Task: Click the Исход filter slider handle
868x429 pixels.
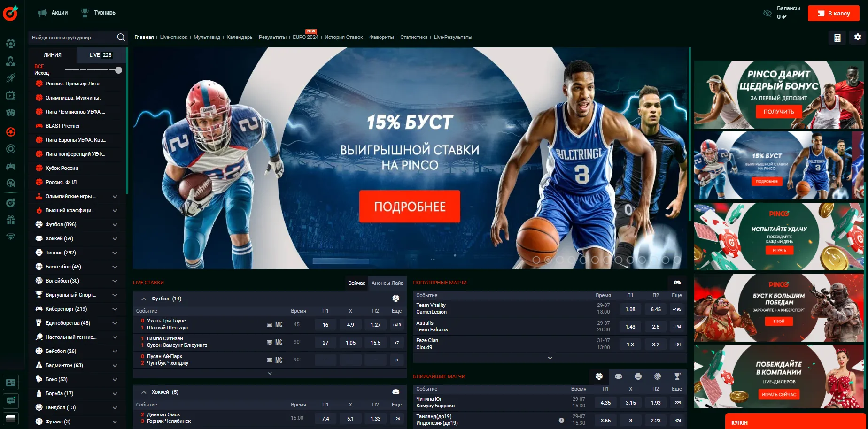Action: (x=118, y=70)
